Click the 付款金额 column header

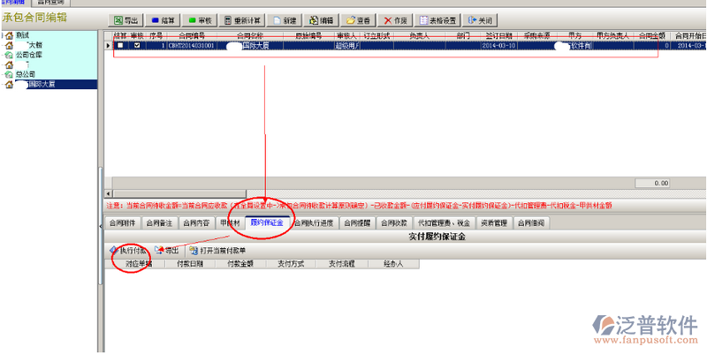(x=240, y=264)
